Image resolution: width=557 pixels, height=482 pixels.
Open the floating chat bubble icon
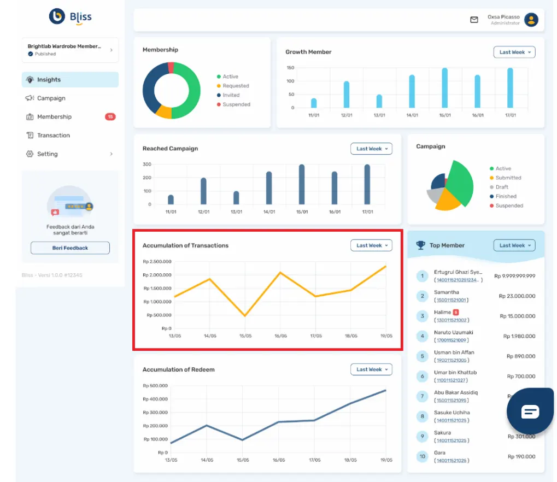click(530, 411)
